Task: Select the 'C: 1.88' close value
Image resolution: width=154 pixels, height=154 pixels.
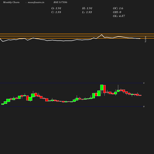Action: pos(56,12)
